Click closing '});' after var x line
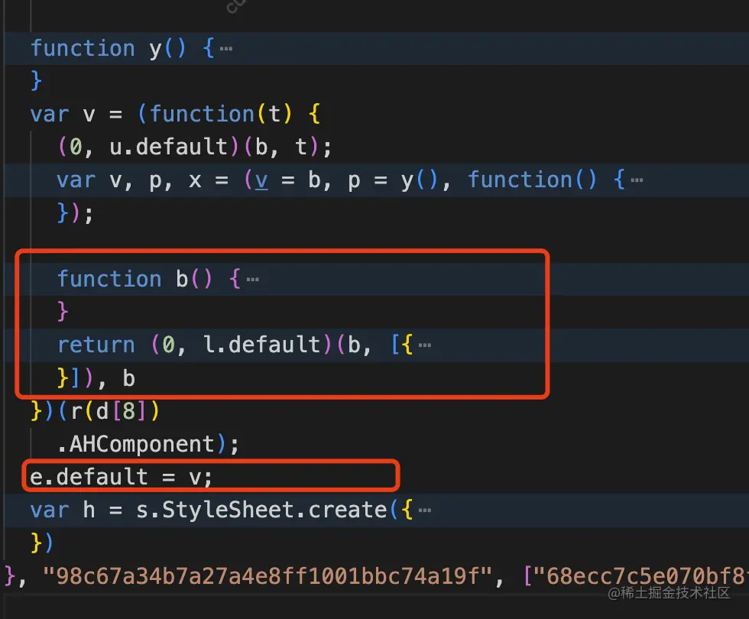 click(x=75, y=213)
